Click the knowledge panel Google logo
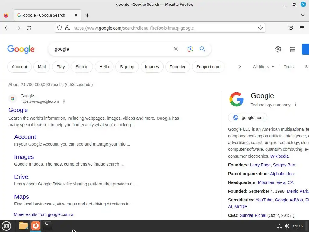 236,99
